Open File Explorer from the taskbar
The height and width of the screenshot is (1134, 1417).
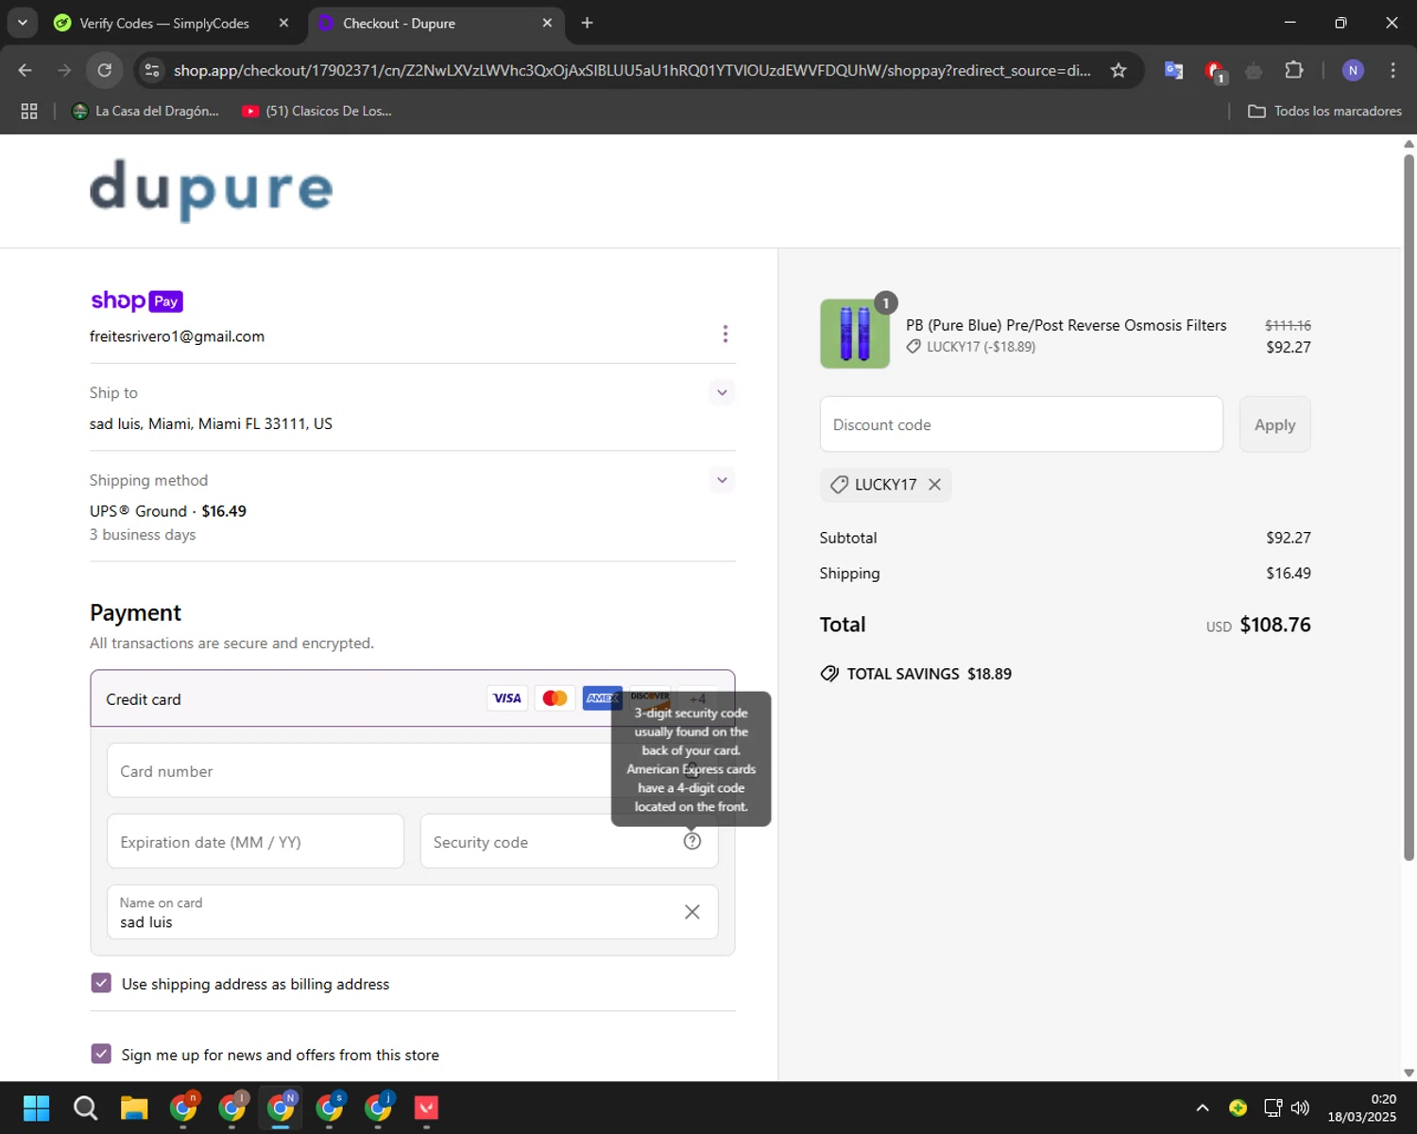(134, 1108)
